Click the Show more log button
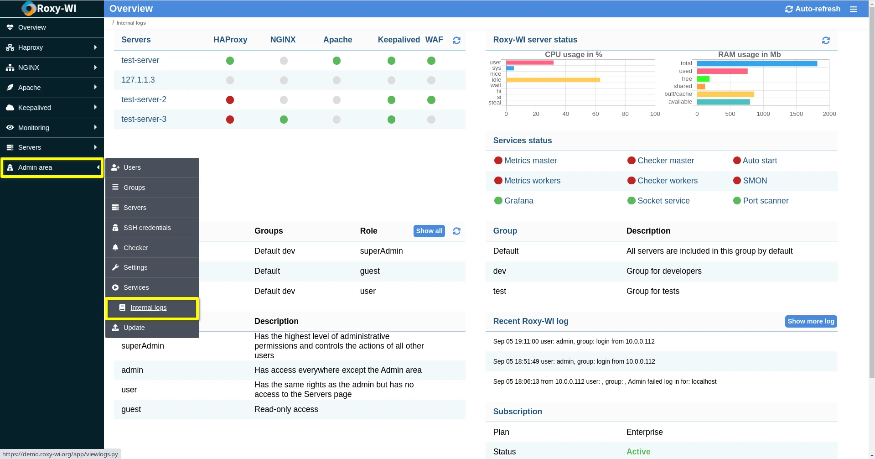This screenshot has width=875, height=459. 810,321
